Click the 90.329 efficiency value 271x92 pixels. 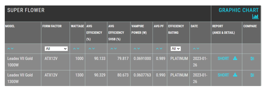(100, 75)
